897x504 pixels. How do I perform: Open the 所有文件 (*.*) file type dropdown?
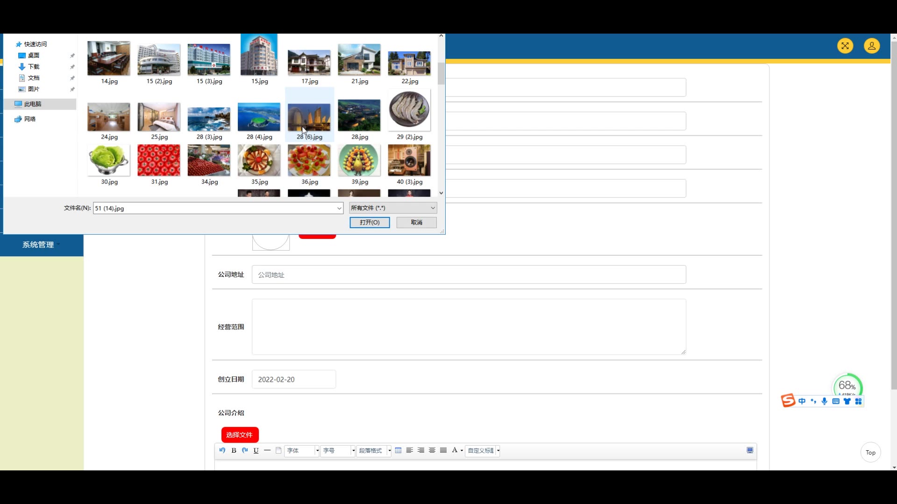pyautogui.click(x=393, y=208)
